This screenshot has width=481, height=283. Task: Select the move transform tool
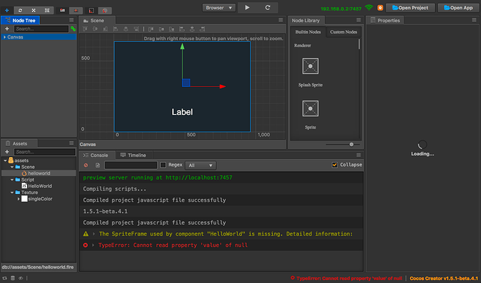coord(7,10)
